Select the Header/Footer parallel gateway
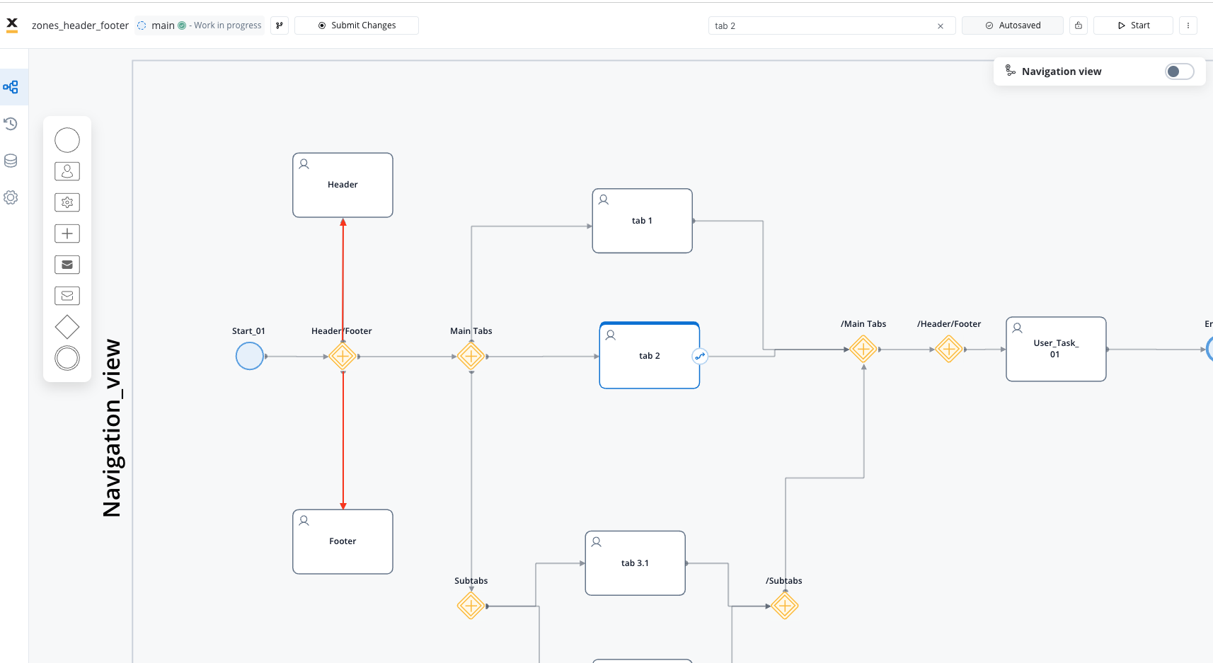 [x=343, y=356]
